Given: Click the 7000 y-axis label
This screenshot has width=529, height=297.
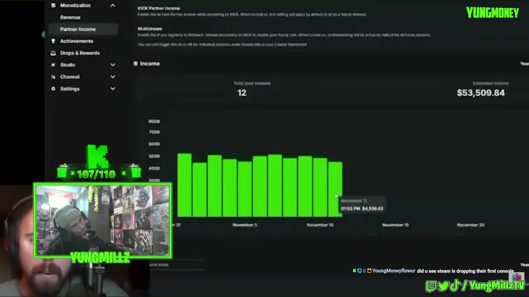Looking at the screenshot, I should click(x=154, y=132).
